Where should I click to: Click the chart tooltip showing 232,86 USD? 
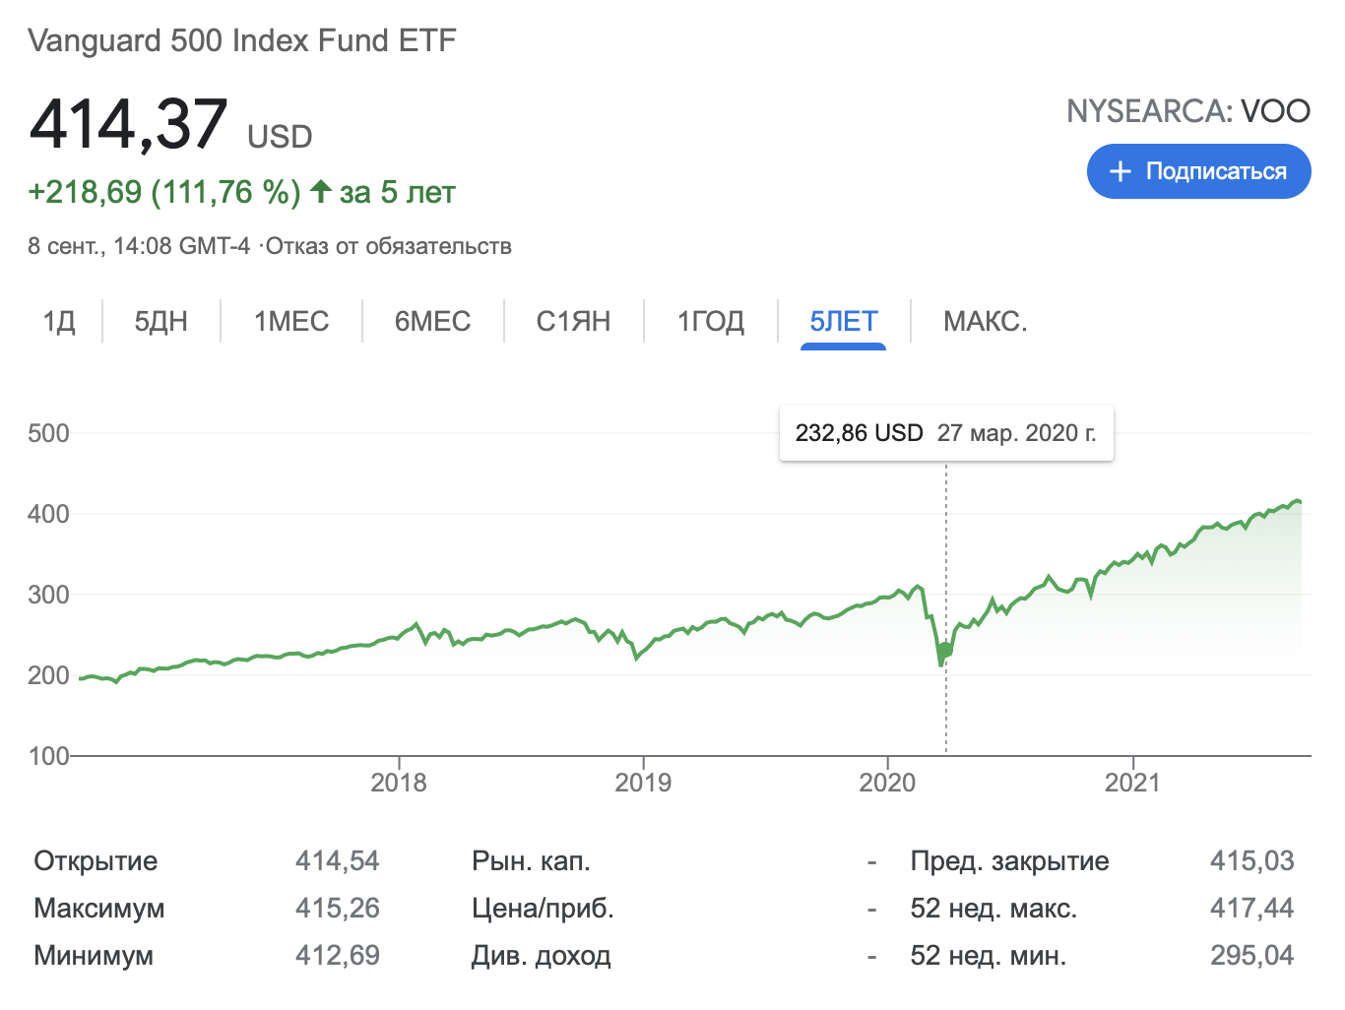pyautogui.click(x=946, y=433)
